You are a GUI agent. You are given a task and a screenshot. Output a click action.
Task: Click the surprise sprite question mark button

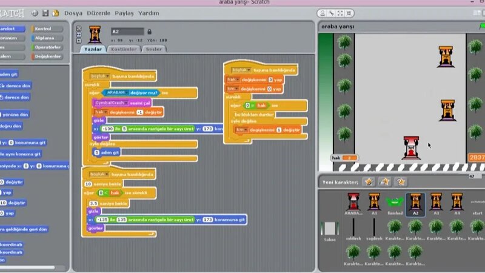point(400,181)
